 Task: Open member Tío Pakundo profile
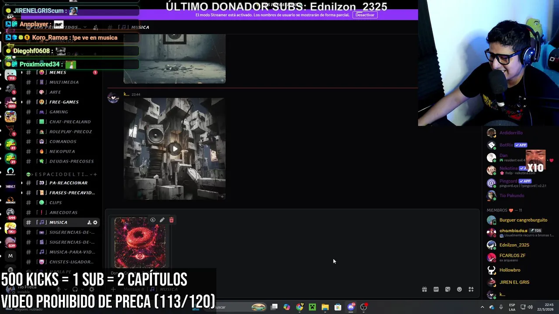tap(520, 196)
